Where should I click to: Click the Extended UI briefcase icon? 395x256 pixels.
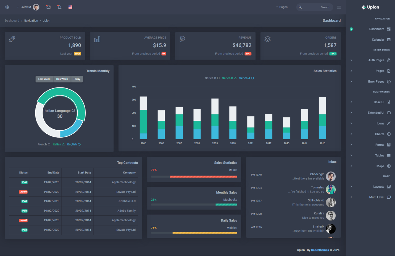[389, 113]
